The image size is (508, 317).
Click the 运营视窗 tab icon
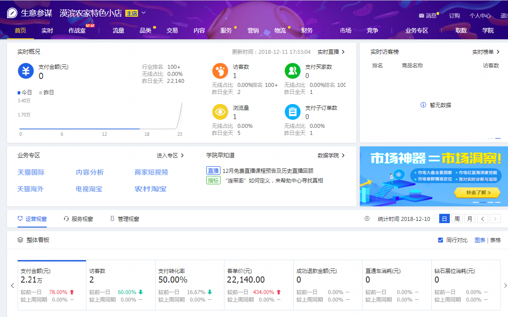pyautogui.click(x=20, y=219)
